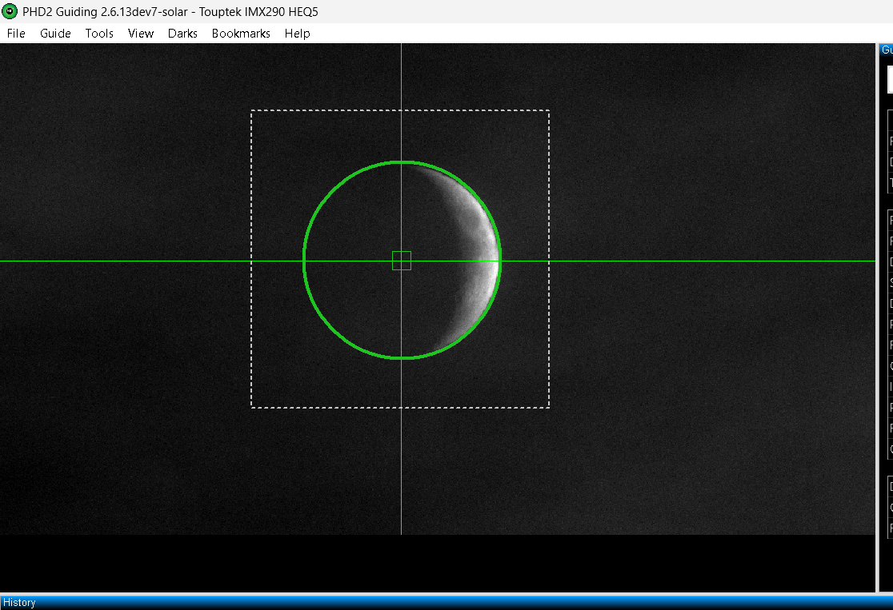
Task: Open the Help menu
Action: (298, 34)
